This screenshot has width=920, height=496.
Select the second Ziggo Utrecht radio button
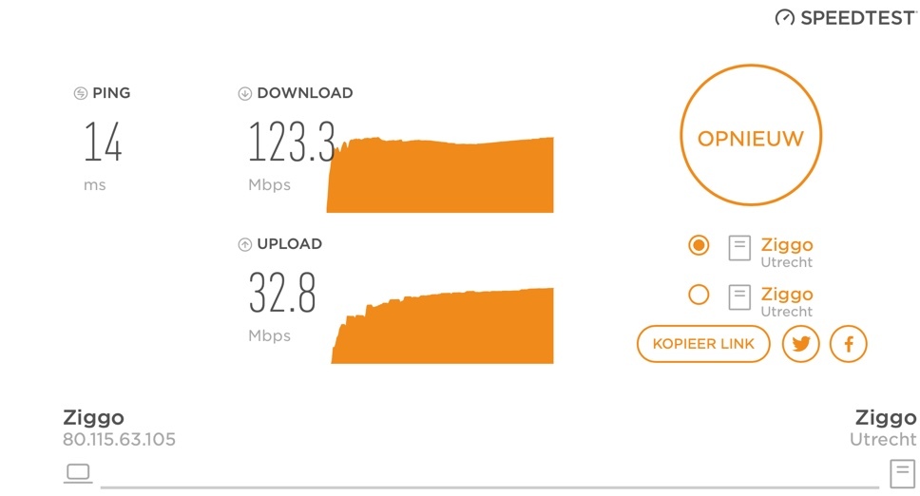[699, 295]
